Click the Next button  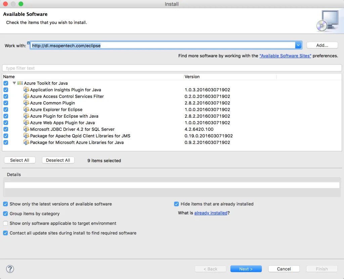pyautogui.click(x=246, y=269)
